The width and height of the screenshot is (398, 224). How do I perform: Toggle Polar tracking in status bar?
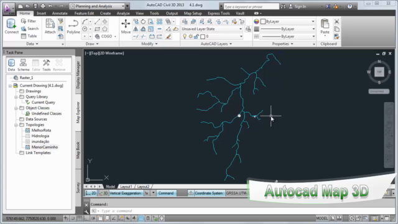(x=93, y=218)
